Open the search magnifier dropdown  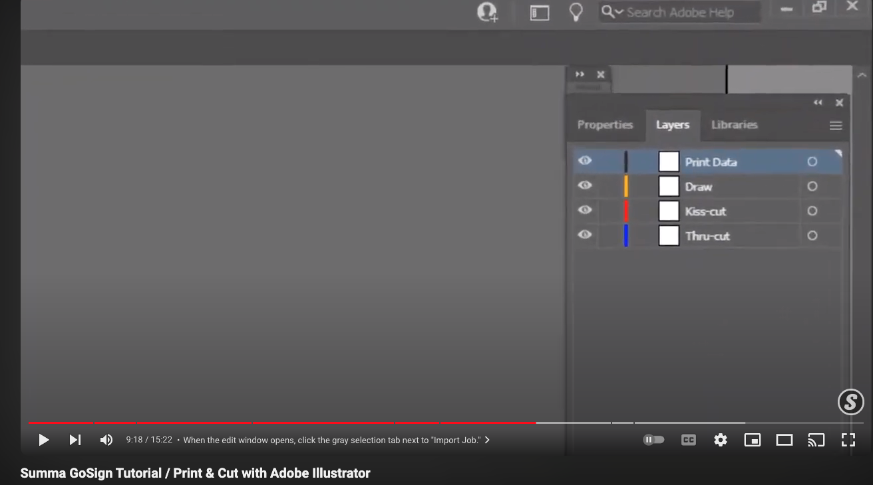tap(612, 12)
